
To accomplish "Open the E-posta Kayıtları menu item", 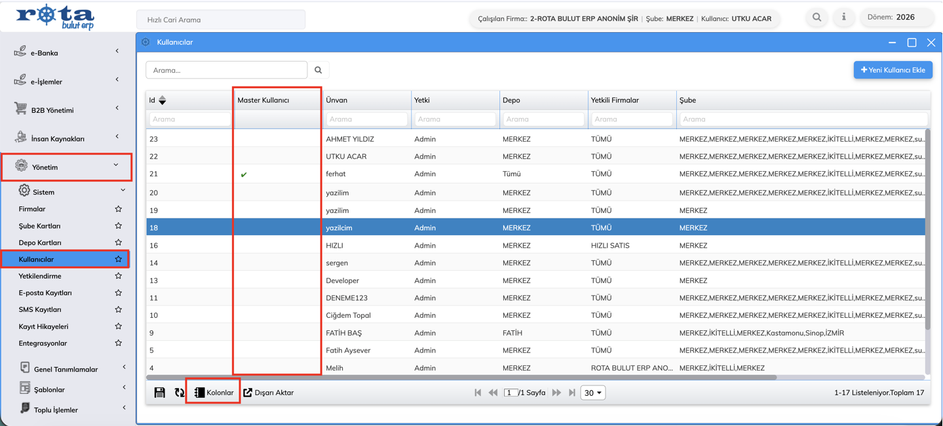I will click(x=45, y=293).
